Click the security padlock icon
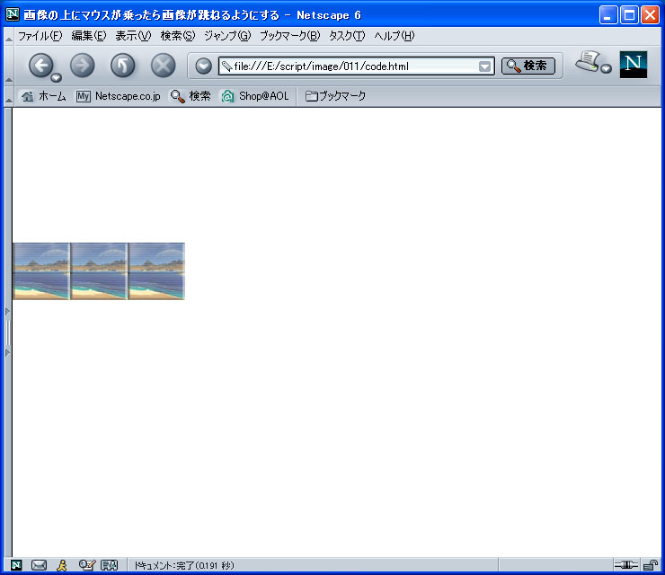 pos(650,565)
